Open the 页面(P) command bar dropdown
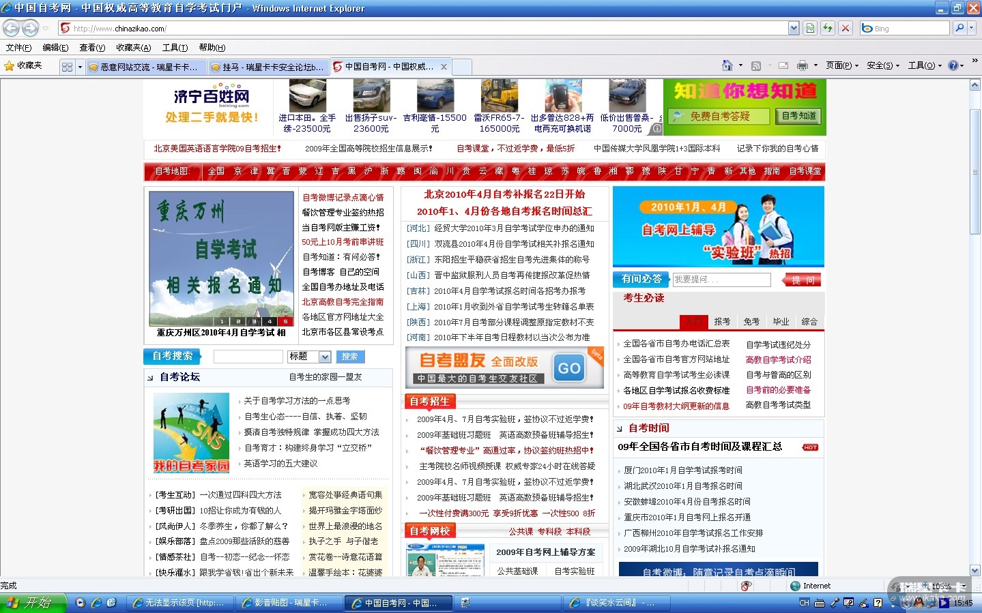The height and width of the screenshot is (613, 982). 842,65
